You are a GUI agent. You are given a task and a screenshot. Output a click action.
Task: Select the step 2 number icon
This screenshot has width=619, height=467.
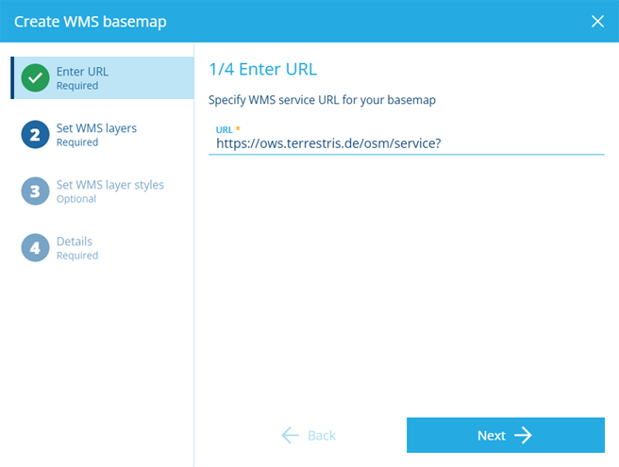point(35,134)
